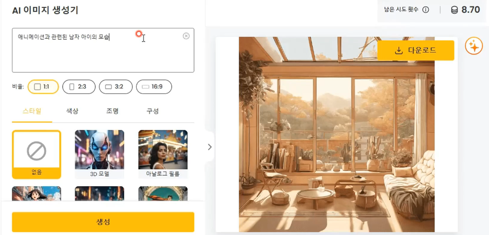The height and width of the screenshot is (235, 489).
Task: Collapse the side panel with the chevron arrow
Action: (209, 147)
